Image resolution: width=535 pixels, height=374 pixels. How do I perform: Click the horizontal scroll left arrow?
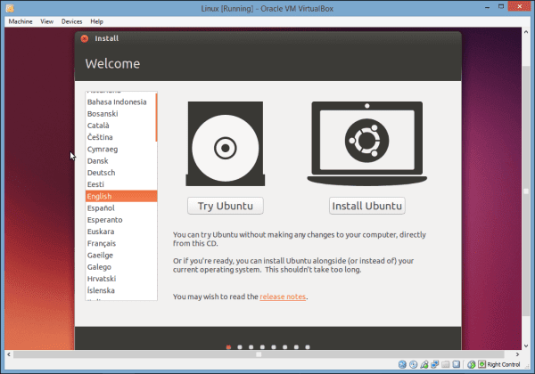click(9, 354)
